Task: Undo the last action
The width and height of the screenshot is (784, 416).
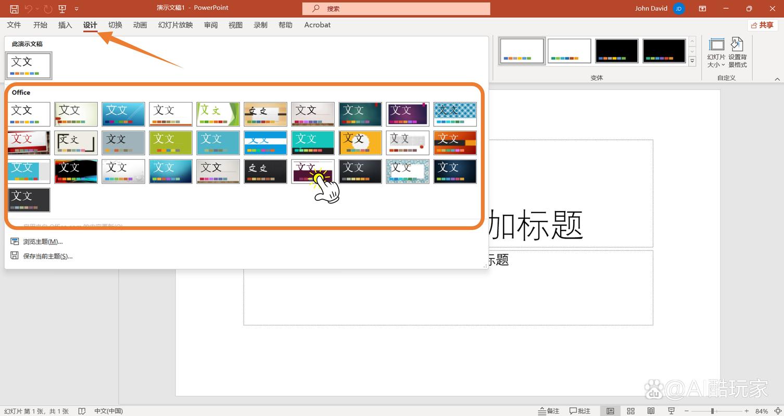Action: click(29, 8)
